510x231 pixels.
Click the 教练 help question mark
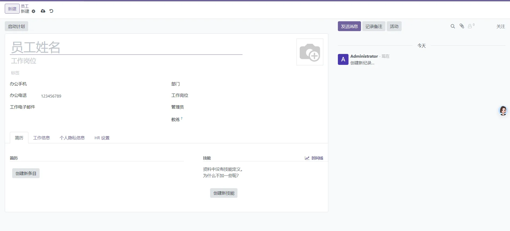coord(182,118)
